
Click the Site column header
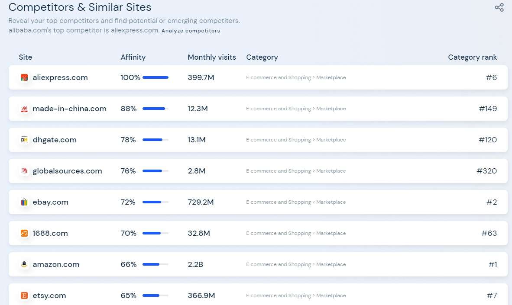pos(26,57)
